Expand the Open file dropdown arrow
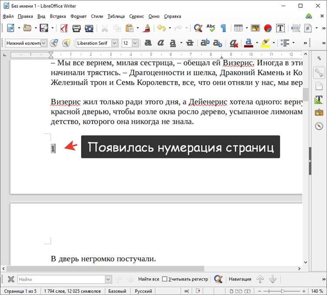 coord(36,28)
